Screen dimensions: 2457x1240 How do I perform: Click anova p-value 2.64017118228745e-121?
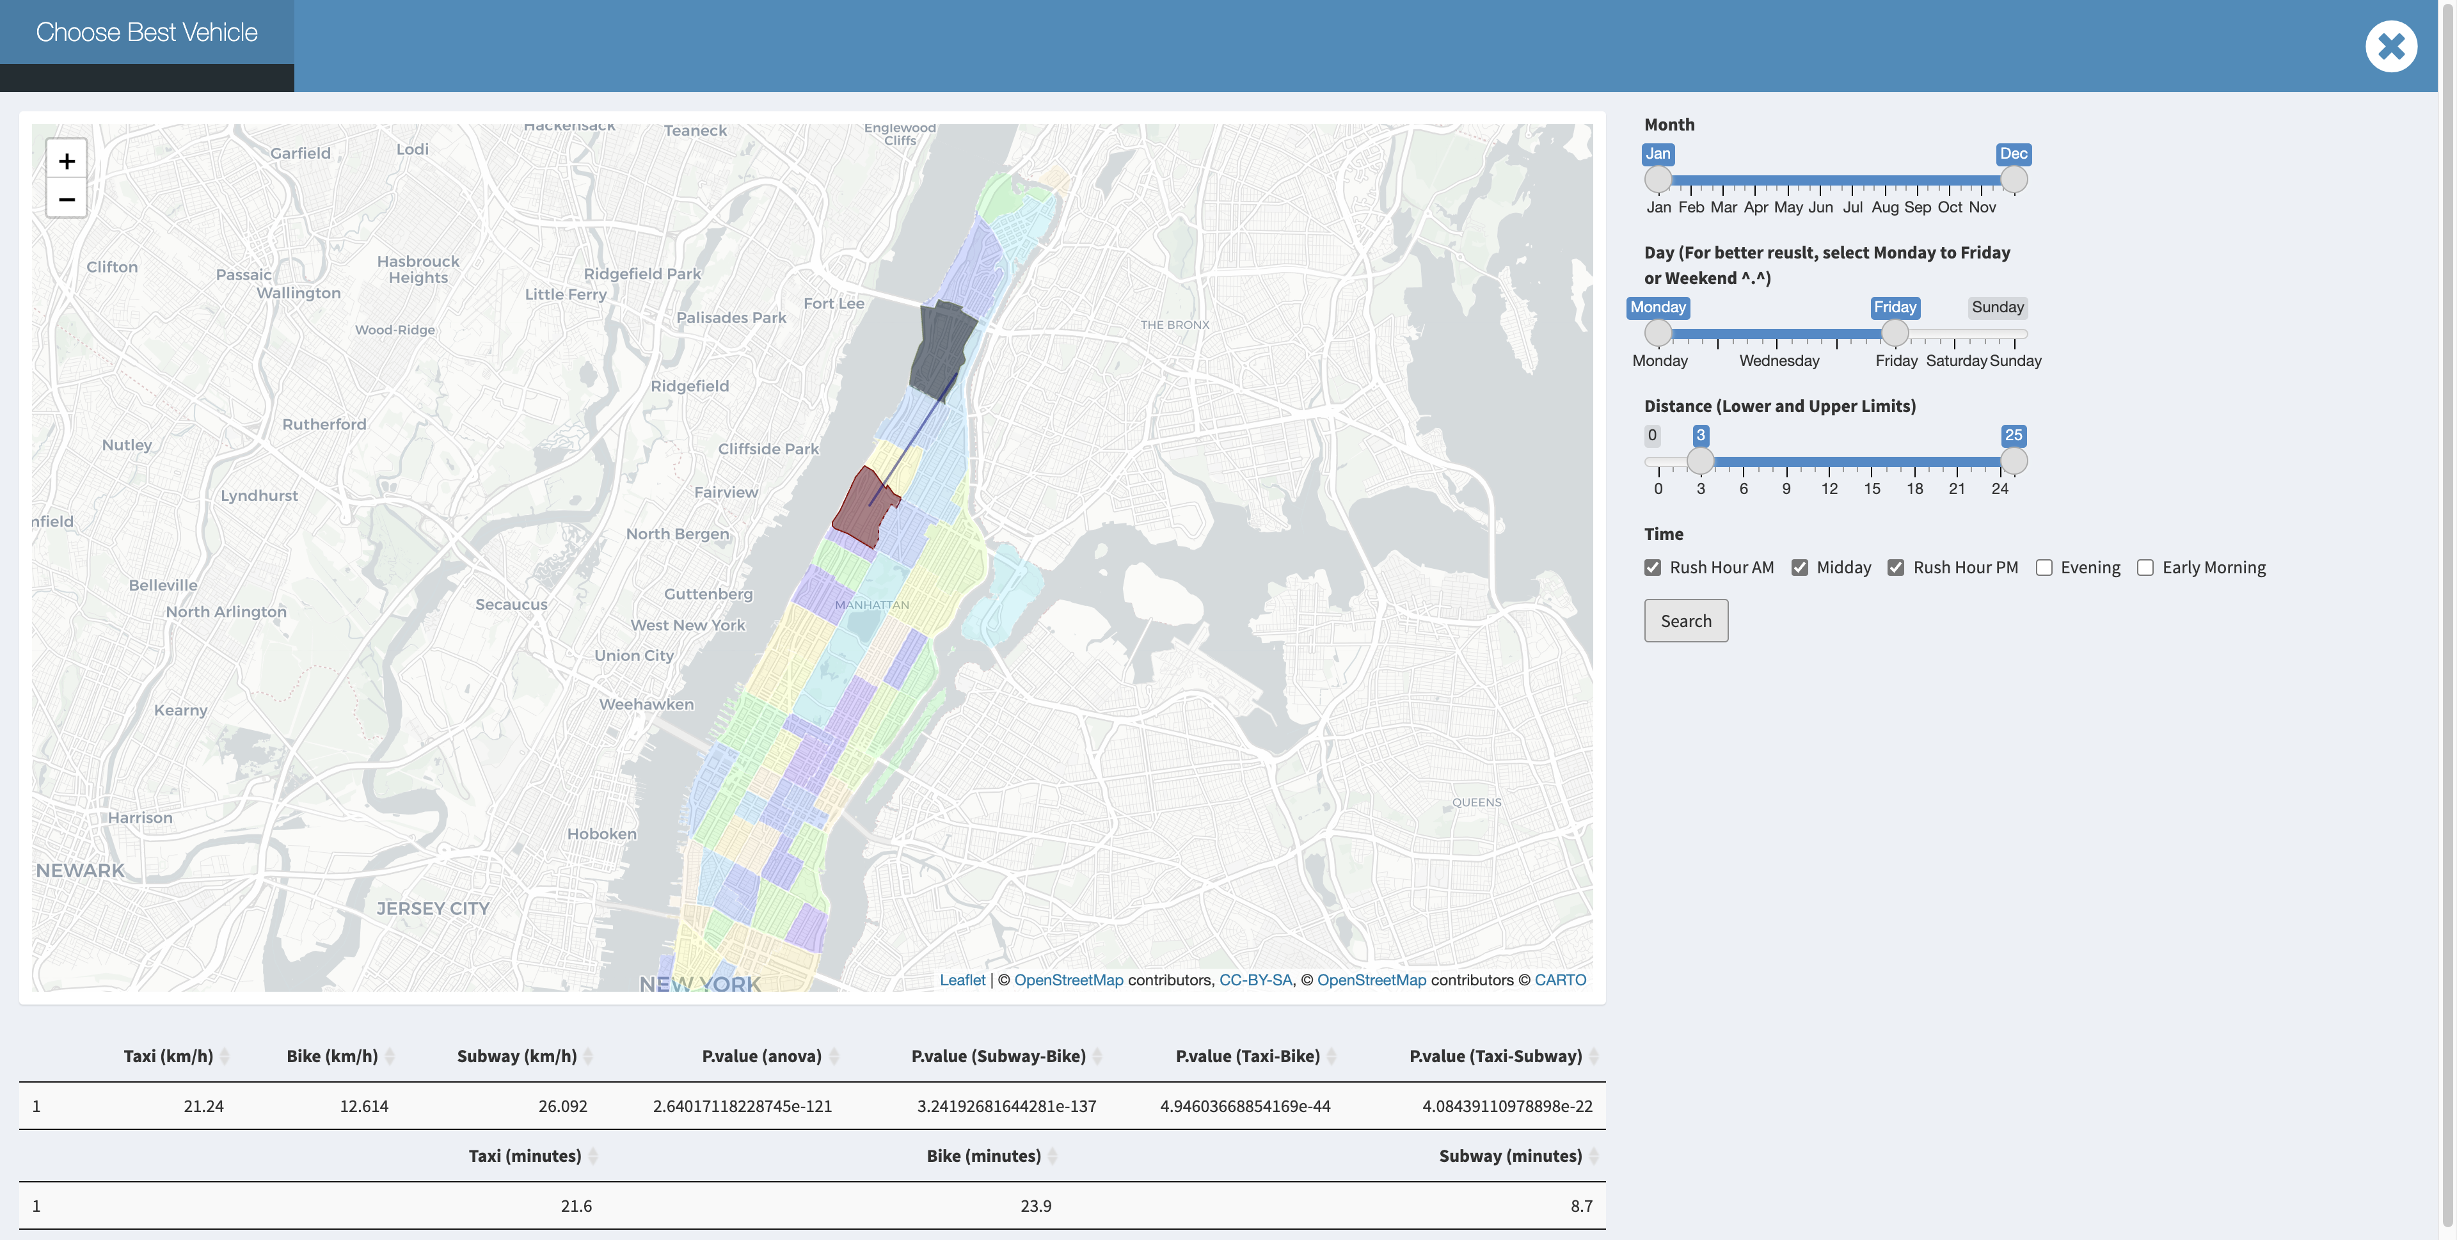pyautogui.click(x=742, y=1106)
